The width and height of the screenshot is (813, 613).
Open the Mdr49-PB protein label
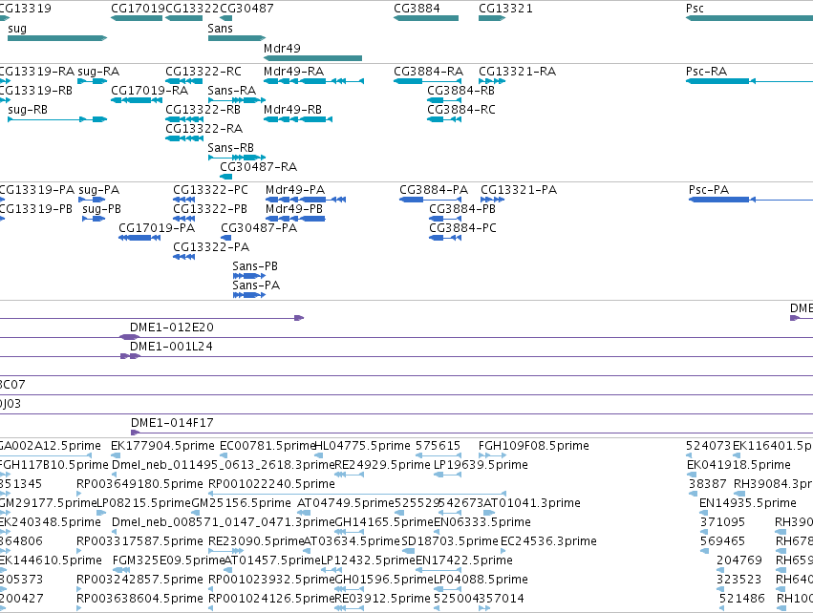(x=294, y=209)
